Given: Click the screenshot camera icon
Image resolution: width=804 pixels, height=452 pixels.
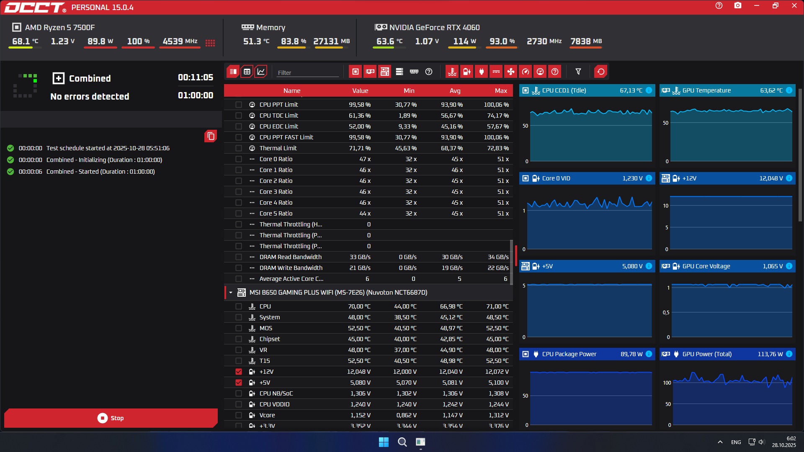Looking at the screenshot, I should [x=738, y=6].
